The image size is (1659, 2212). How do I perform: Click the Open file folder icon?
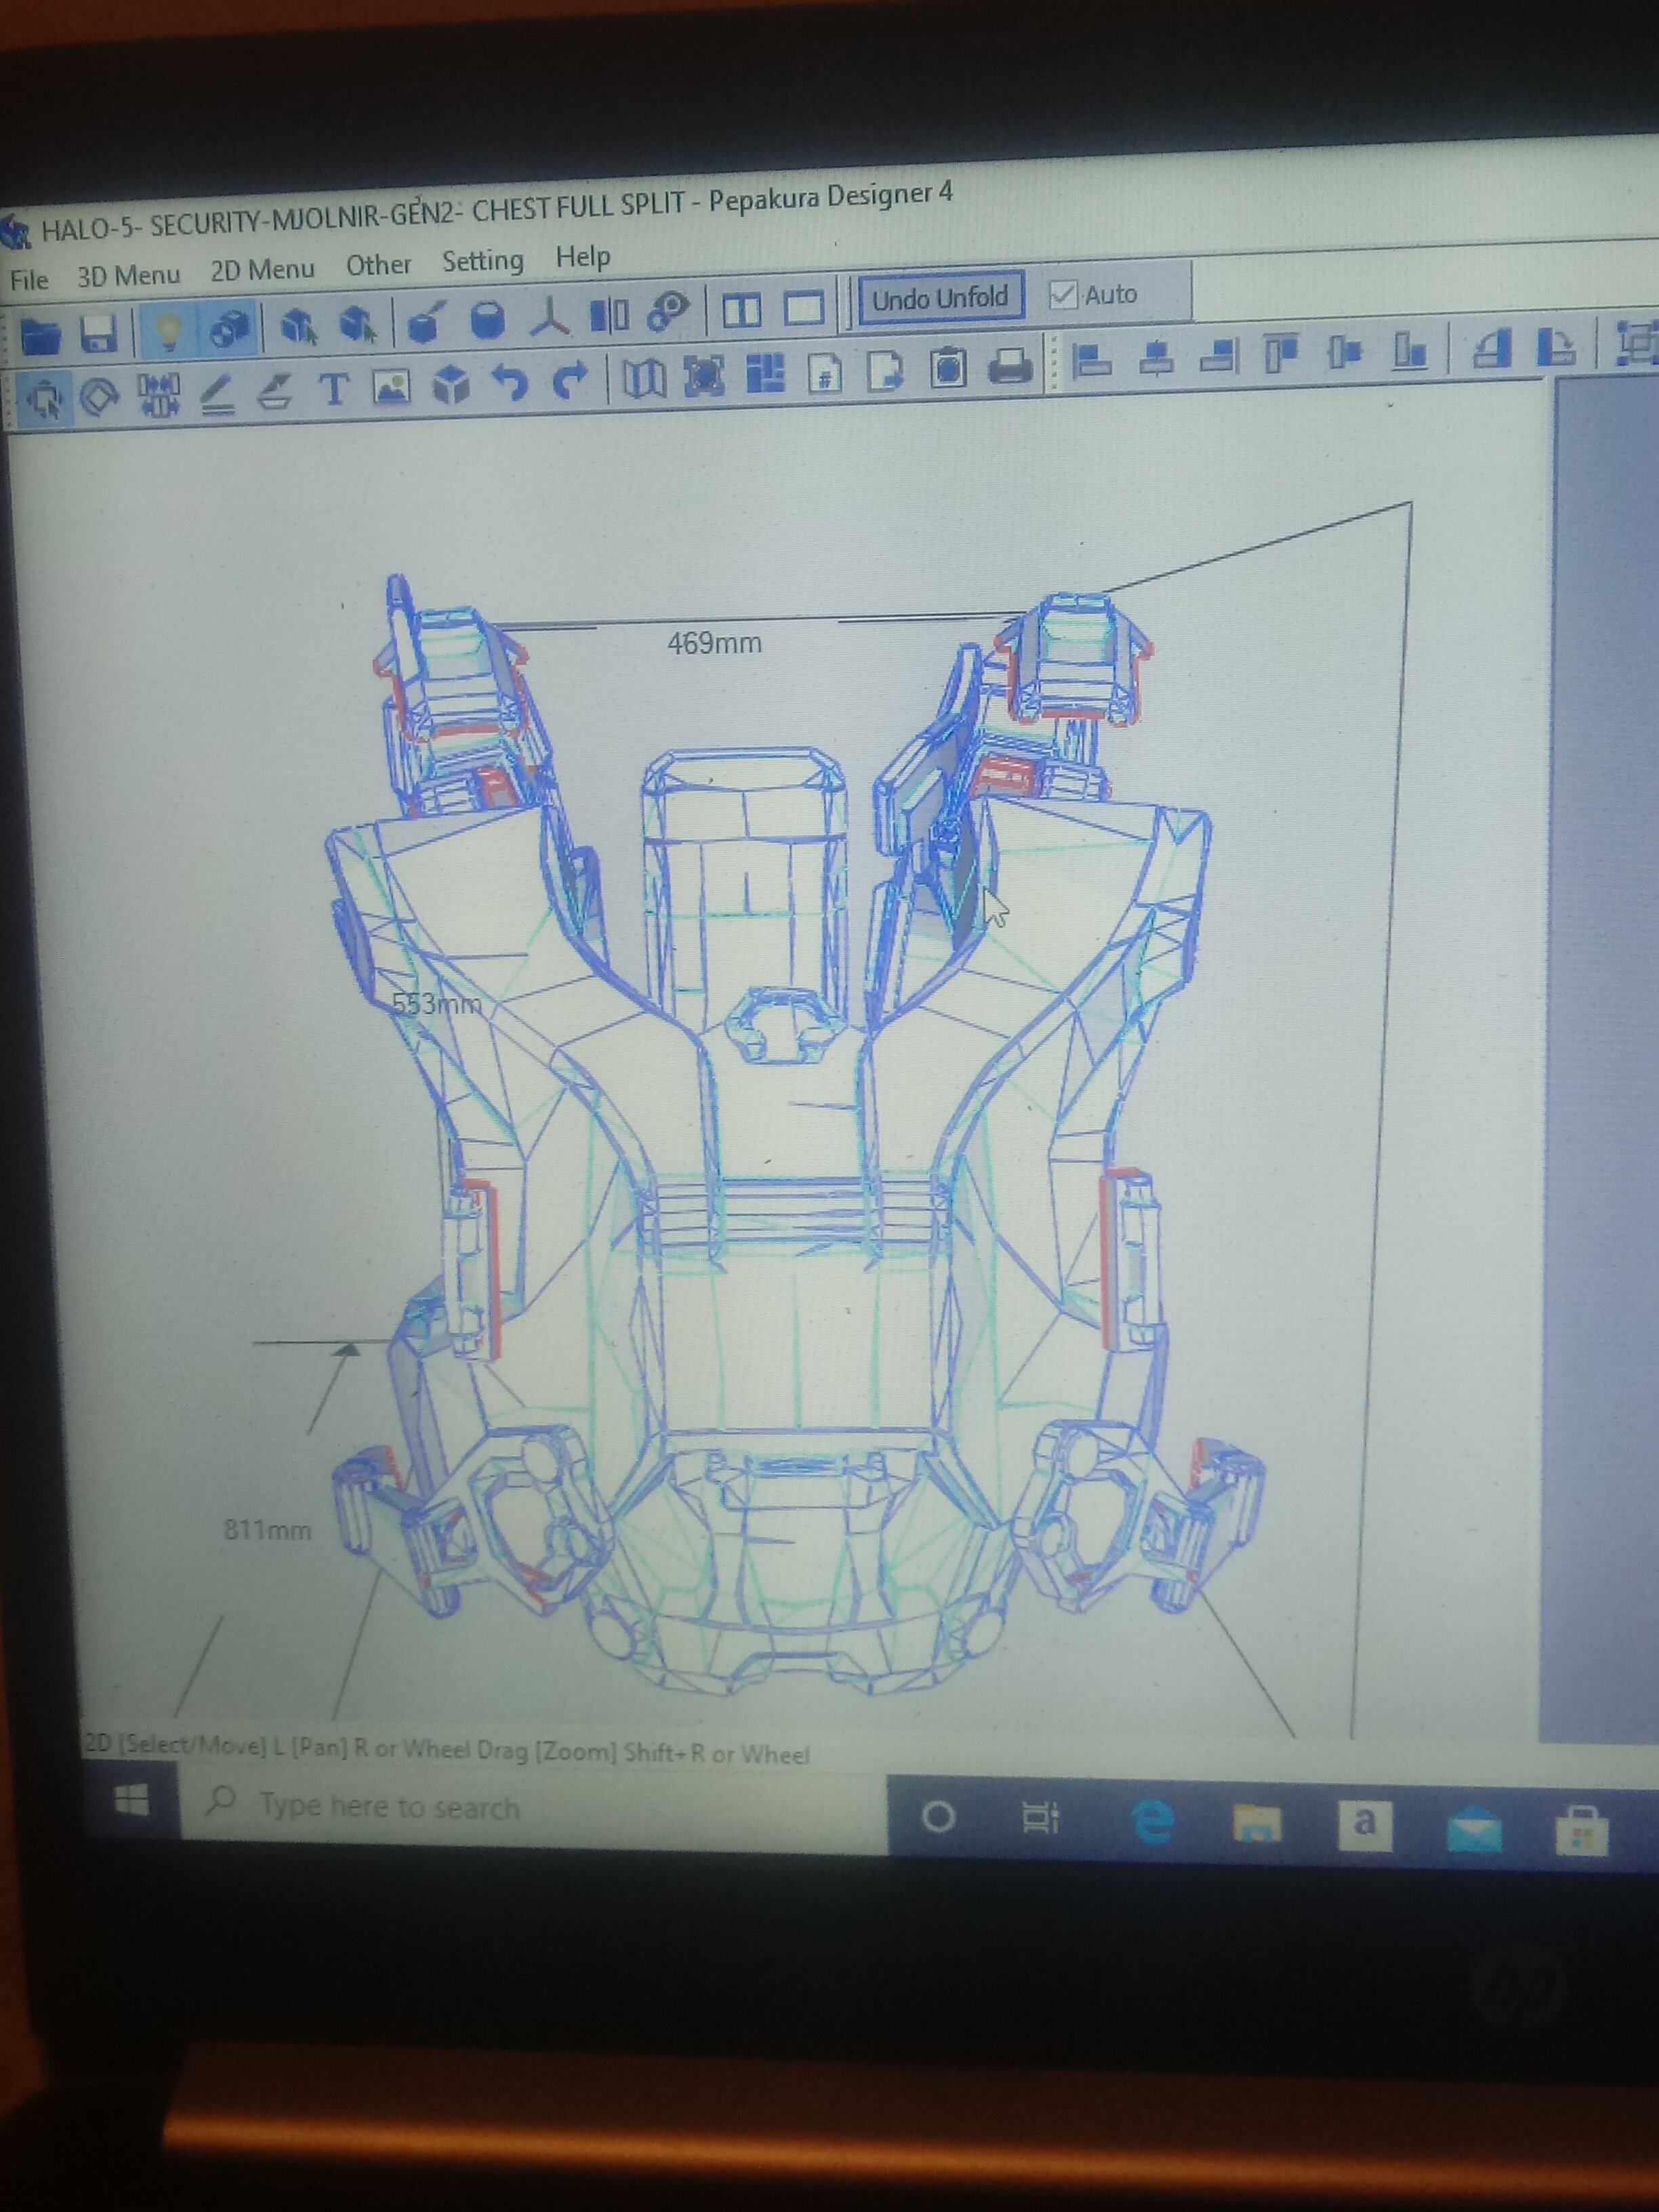coord(40,336)
